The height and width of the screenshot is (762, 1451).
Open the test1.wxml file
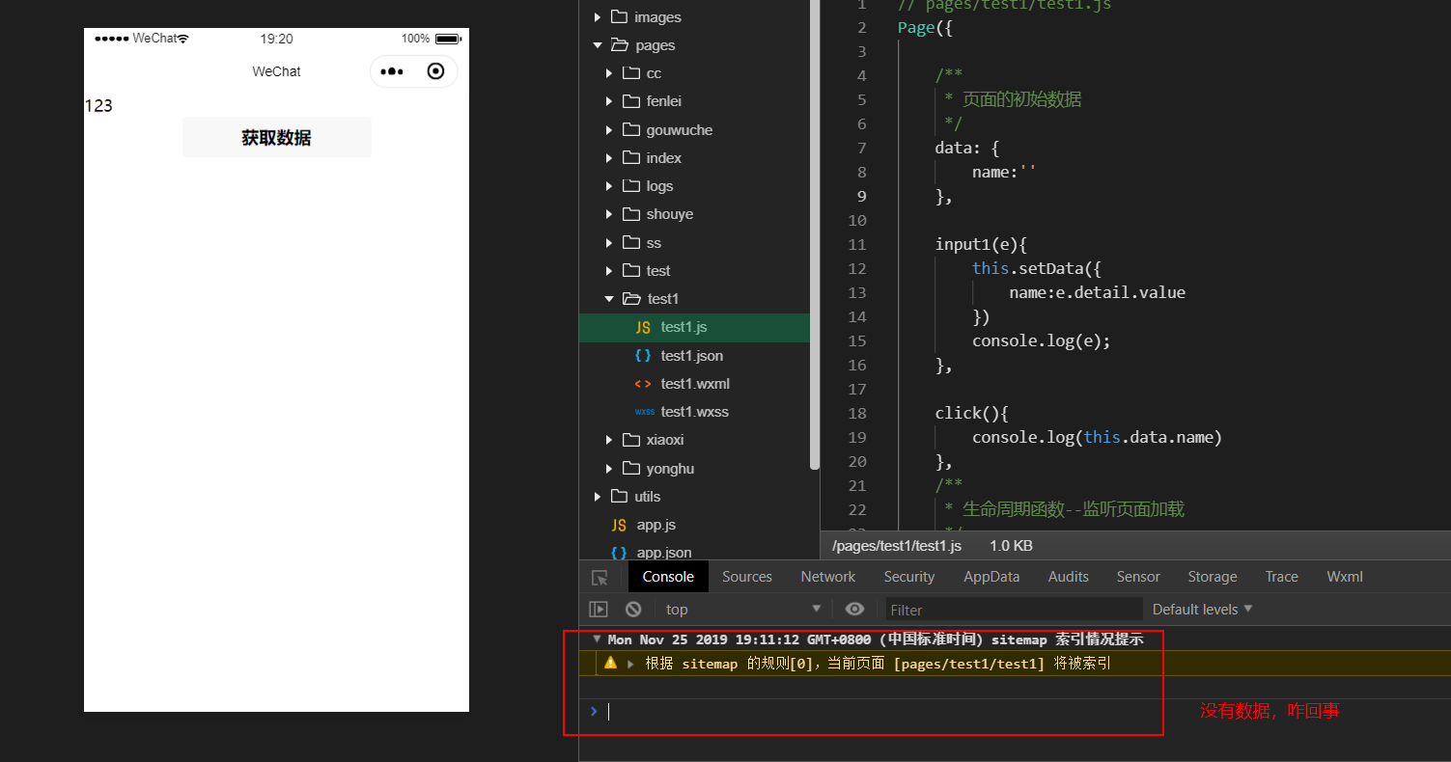pyautogui.click(x=694, y=384)
